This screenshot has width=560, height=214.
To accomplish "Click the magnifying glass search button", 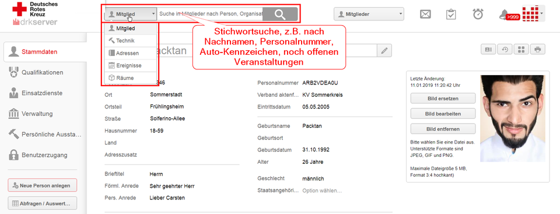I will (281, 14).
